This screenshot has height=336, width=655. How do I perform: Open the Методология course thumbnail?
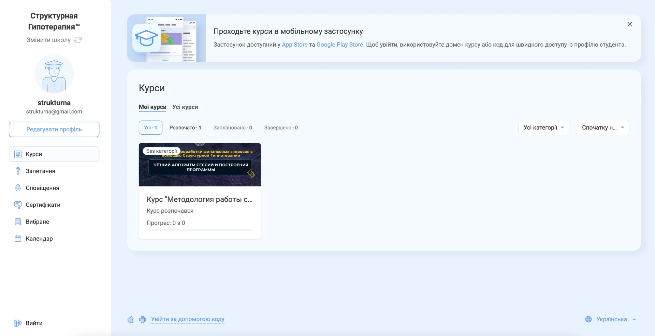click(200, 165)
